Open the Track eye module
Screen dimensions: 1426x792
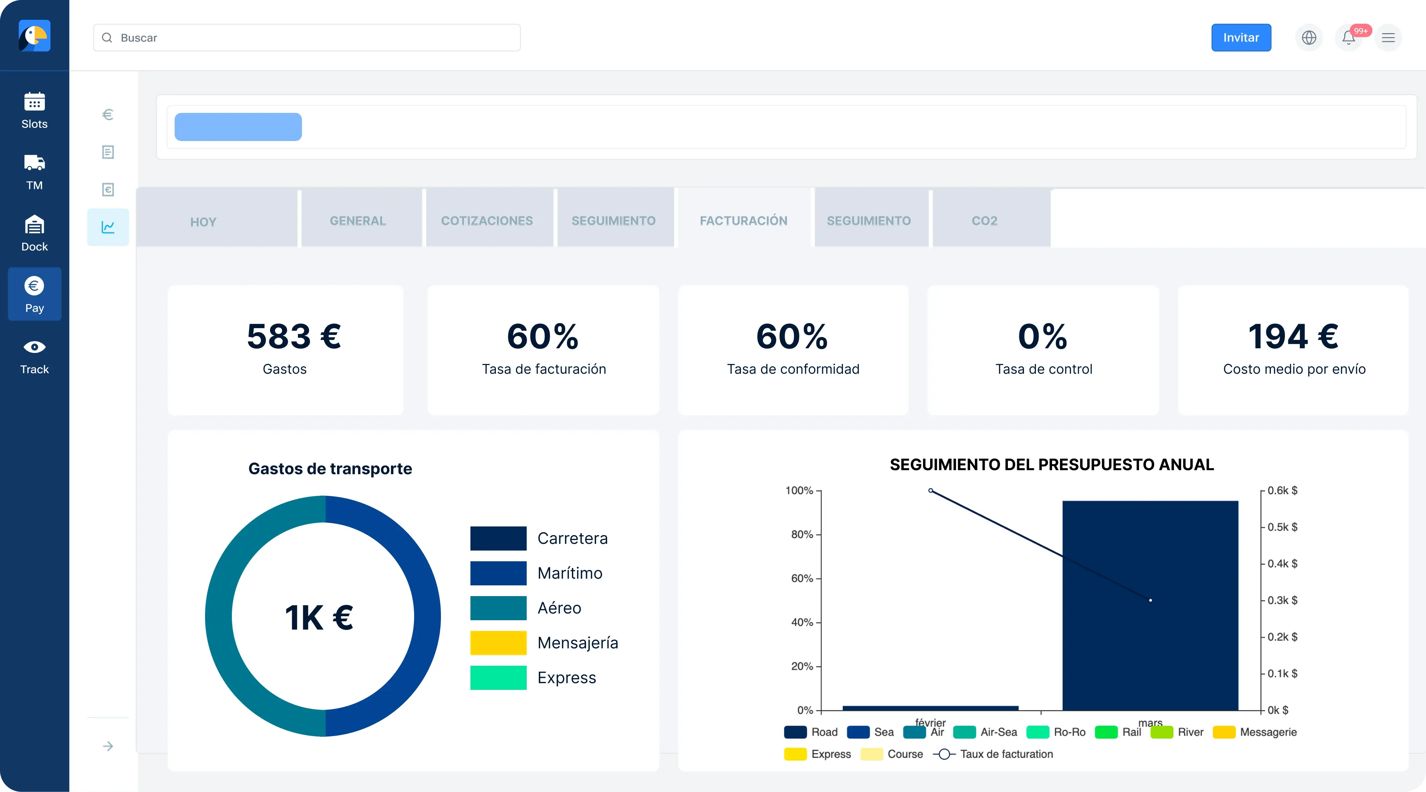[34, 356]
